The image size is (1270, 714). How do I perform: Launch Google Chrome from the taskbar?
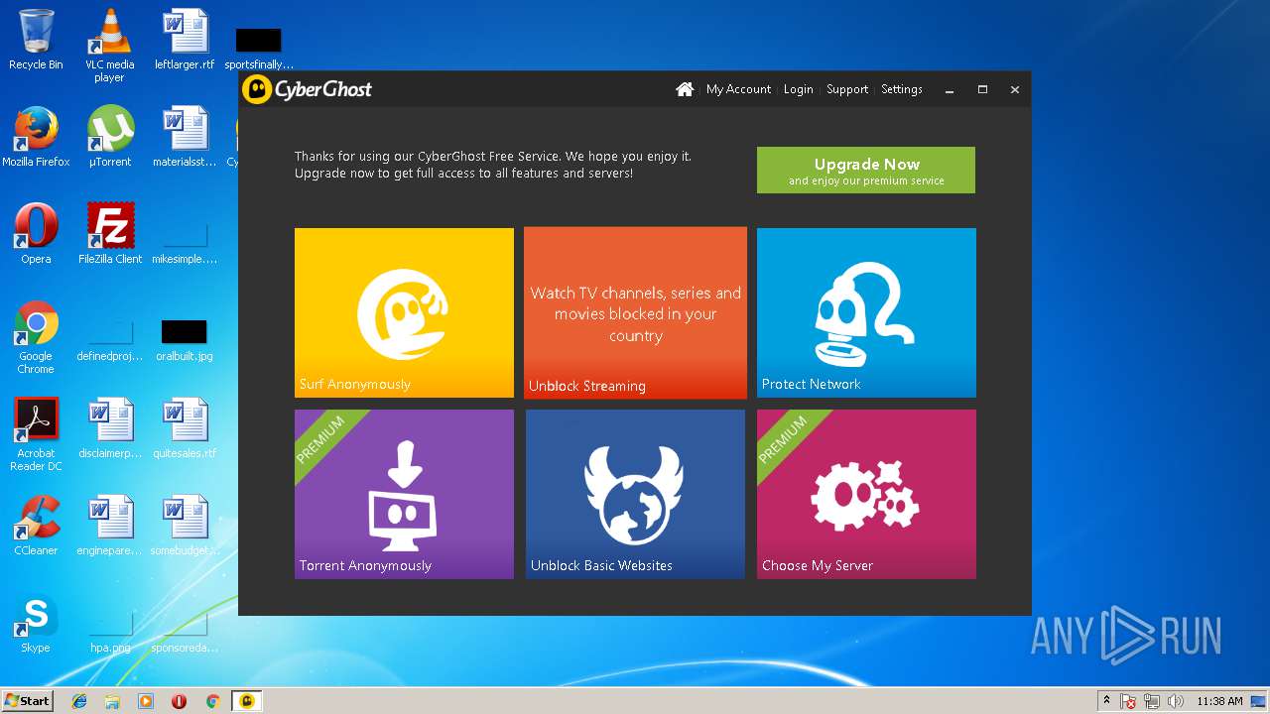(212, 701)
